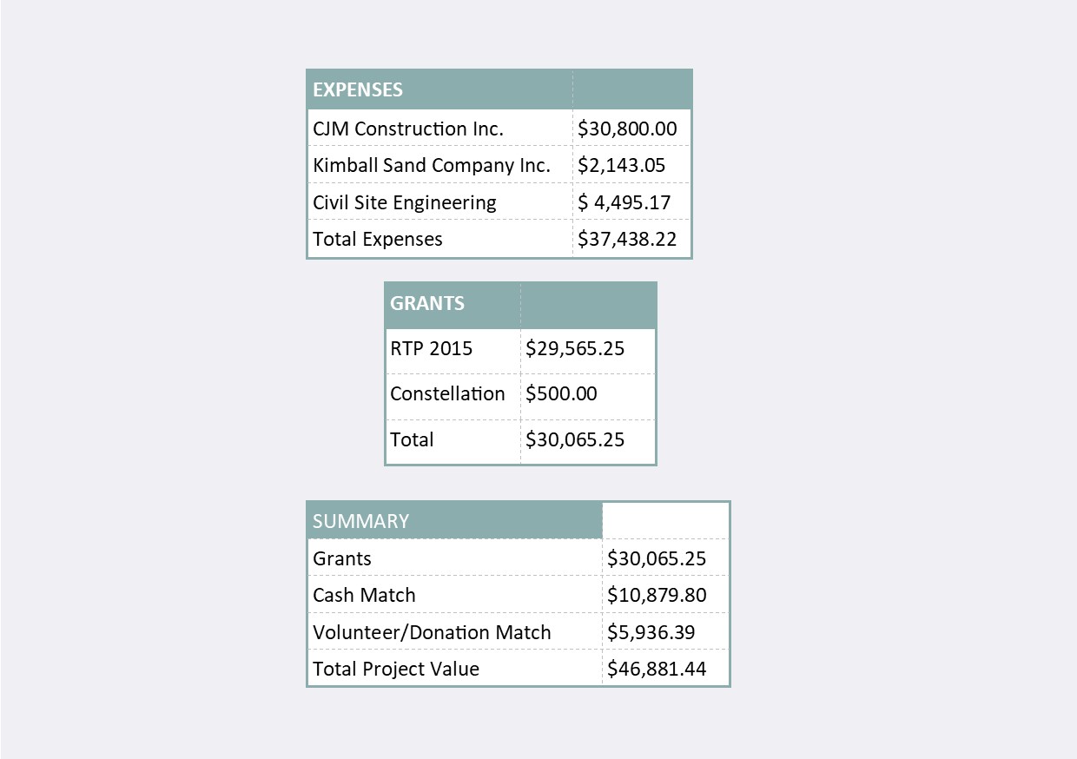Click the $ 4,495.17 amount cell

tap(624, 202)
